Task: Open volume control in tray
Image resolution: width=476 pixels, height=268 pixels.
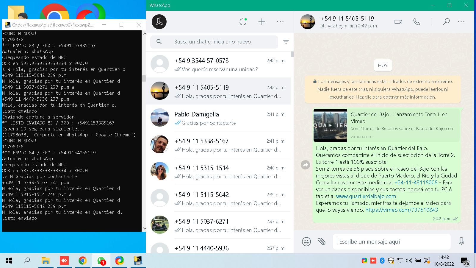Action: 409,261
